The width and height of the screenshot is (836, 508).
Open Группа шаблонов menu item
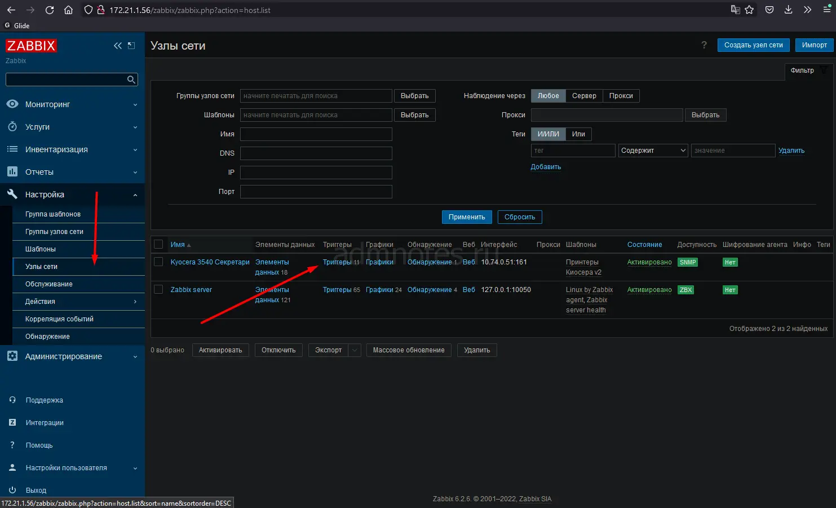pos(78,214)
